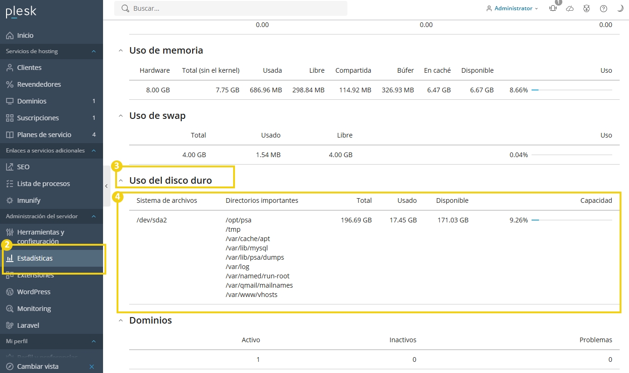Open the Administrator account dropdown
The width and height of the screenshot is (629, 373).
[x=512, y=8]
